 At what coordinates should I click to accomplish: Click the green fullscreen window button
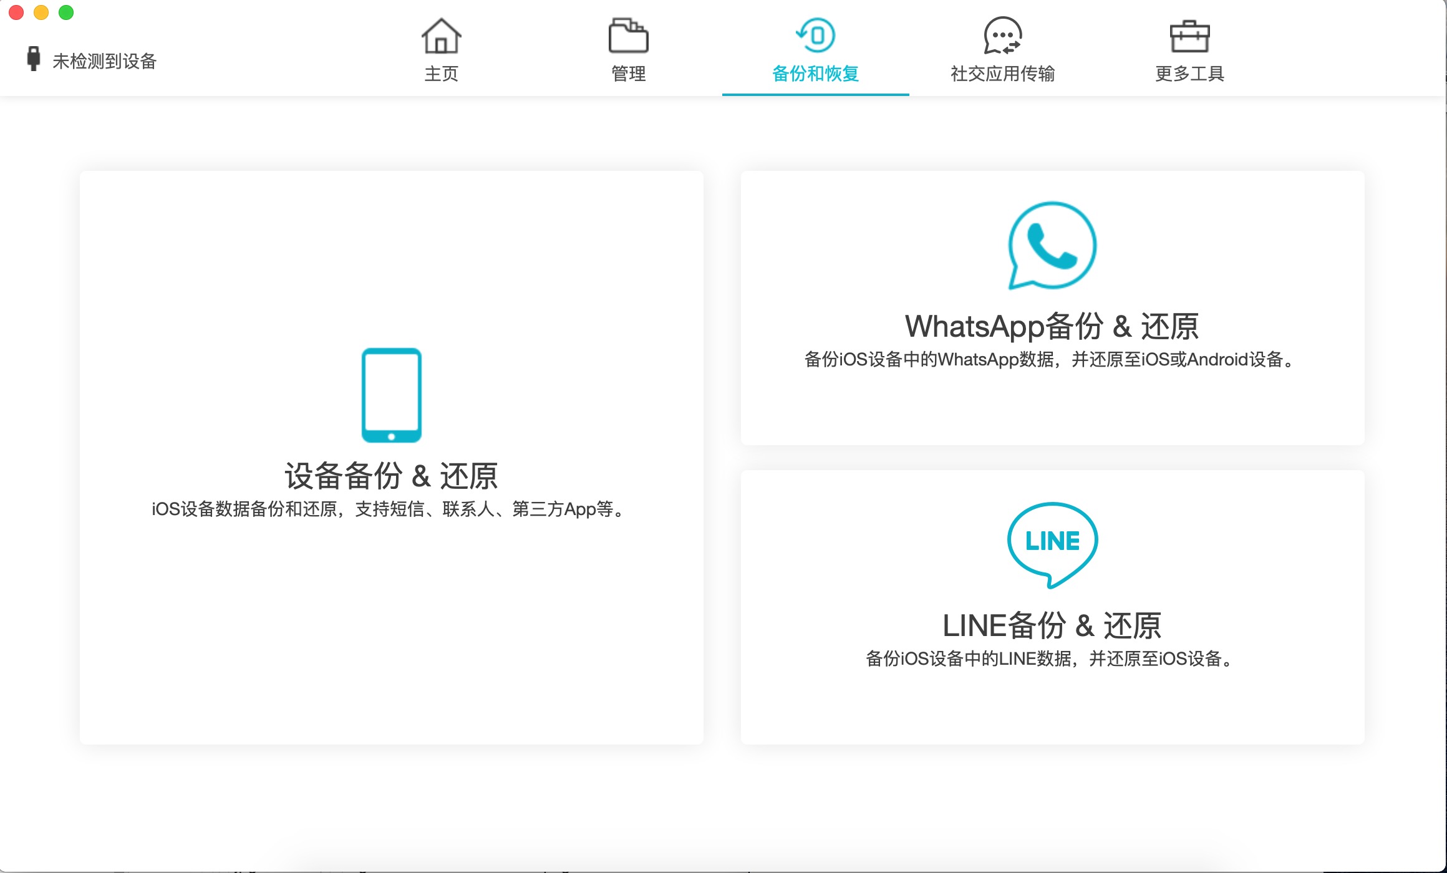[66, 12]
